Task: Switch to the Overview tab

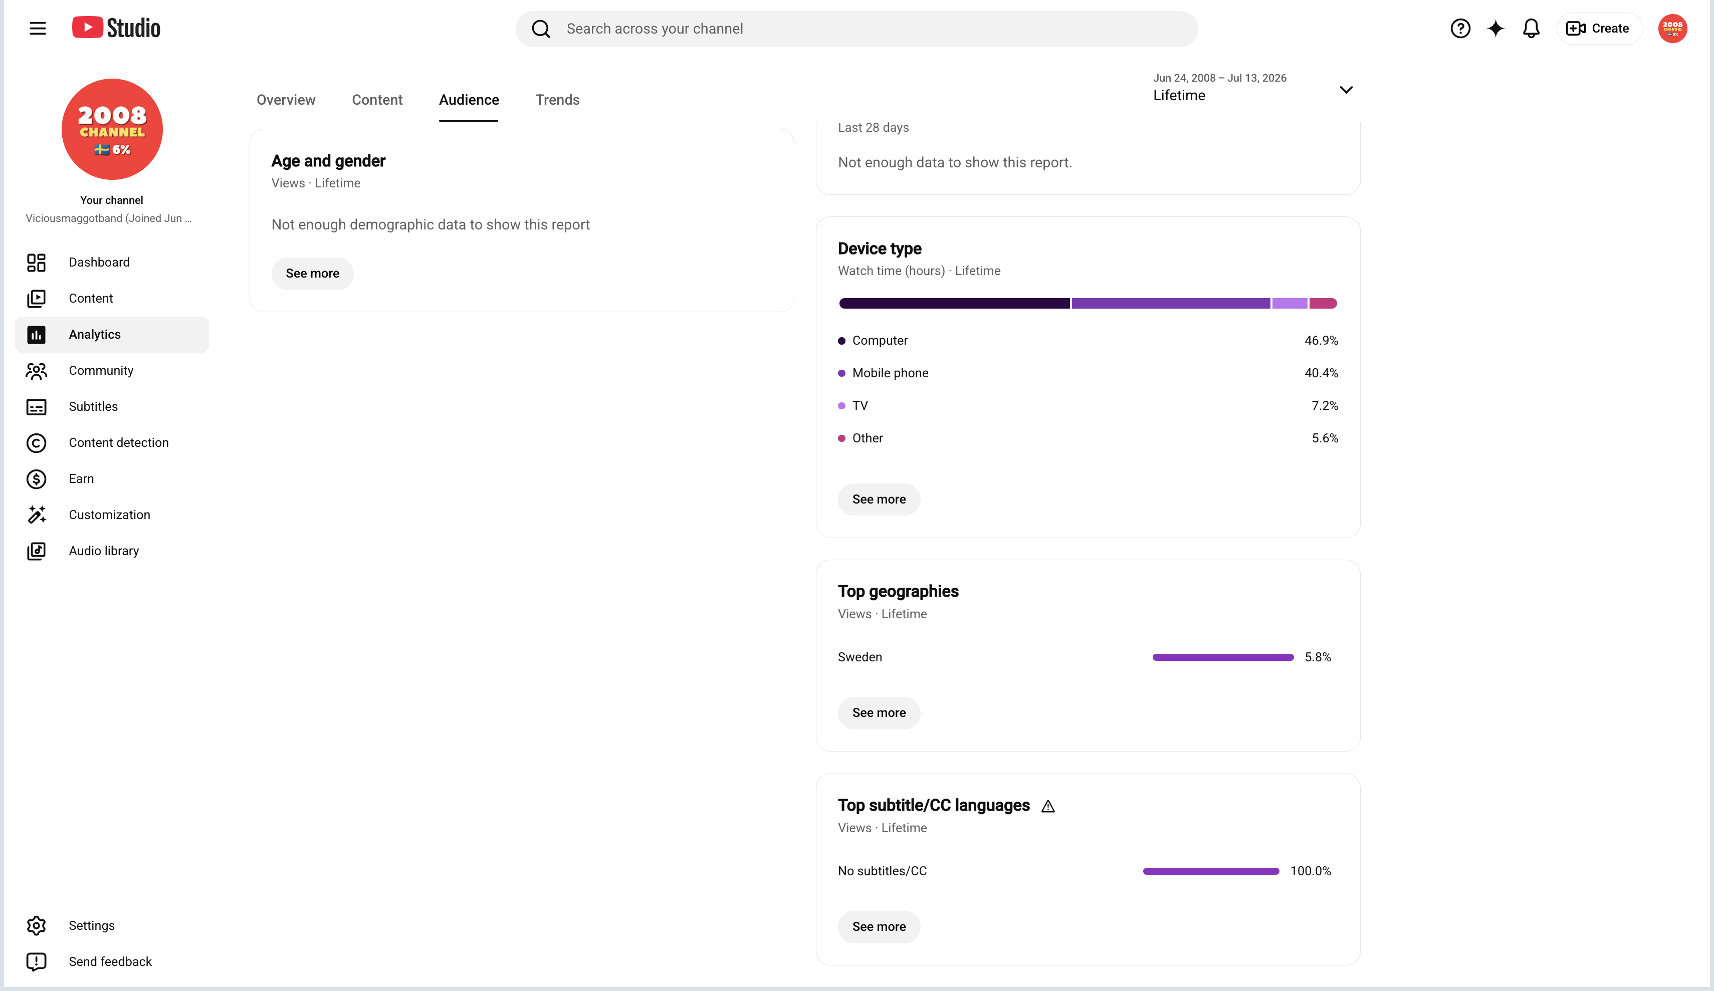Action: (x=286, y=100)
